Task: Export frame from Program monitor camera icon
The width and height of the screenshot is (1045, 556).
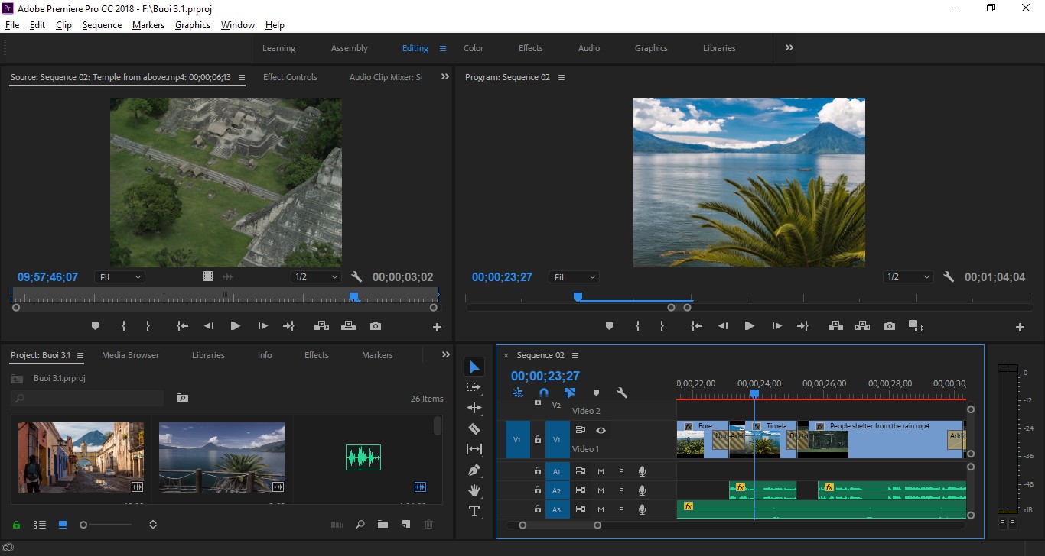Action: (x=889, y=326)
